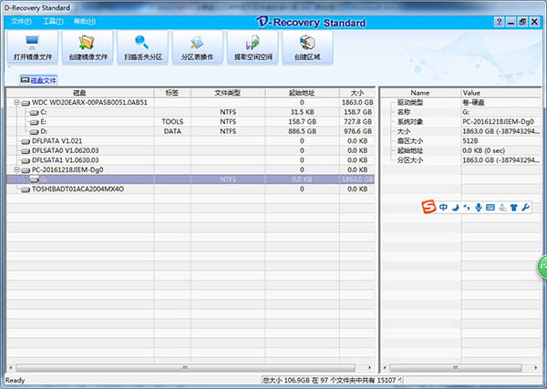The width and height of the screenshot is (547, 389).
Task: Click the 31.5 KB start address cell
Action: (x=302, y=112)
